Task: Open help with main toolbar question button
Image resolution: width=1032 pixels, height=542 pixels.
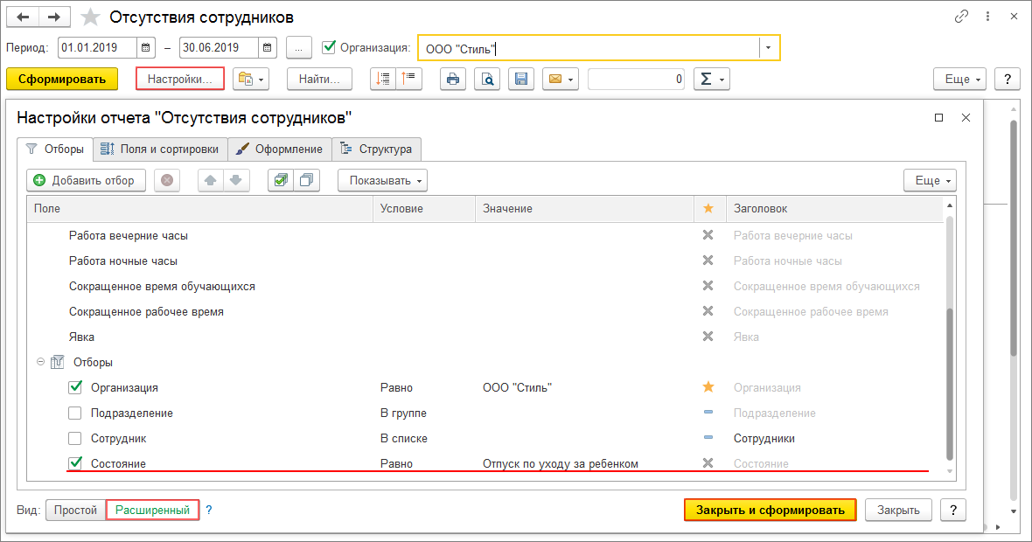Action: click(1007, 79)
